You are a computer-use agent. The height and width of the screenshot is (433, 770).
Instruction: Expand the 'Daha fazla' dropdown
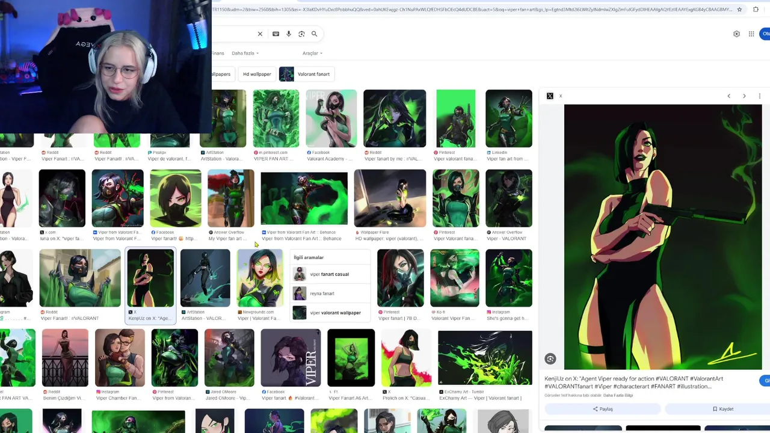point(245,54)
